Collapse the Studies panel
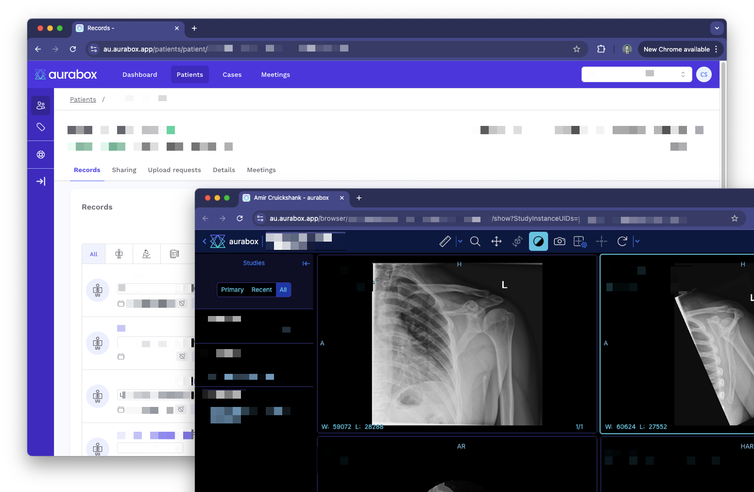The width and height of the screenshot is (754, 492). click(x=306, y=264)
